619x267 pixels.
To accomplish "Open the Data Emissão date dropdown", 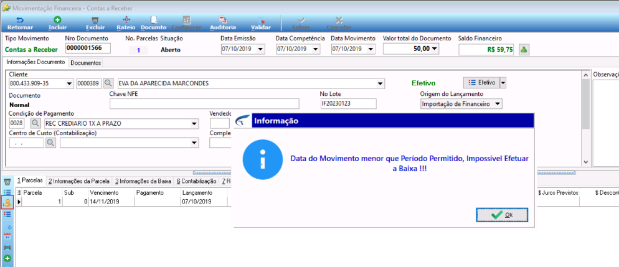I will pos(260,49).
